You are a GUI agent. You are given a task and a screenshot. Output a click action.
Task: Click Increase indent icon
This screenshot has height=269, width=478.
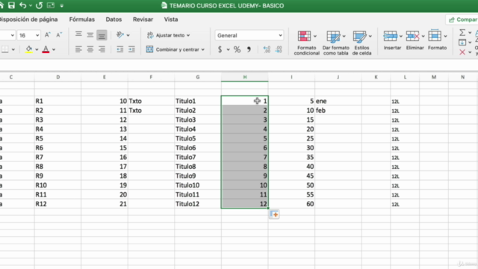click(131, 49)
